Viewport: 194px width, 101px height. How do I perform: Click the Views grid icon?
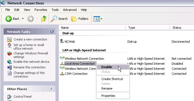(x=97, y=19)
